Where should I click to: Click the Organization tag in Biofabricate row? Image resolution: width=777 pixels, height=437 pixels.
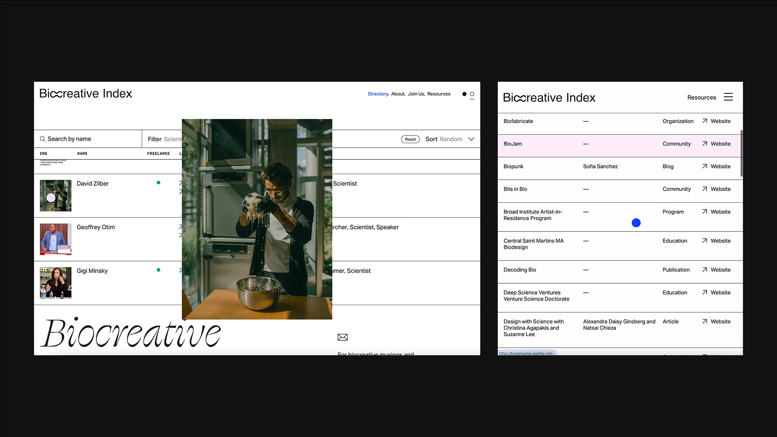coord(678,121)
